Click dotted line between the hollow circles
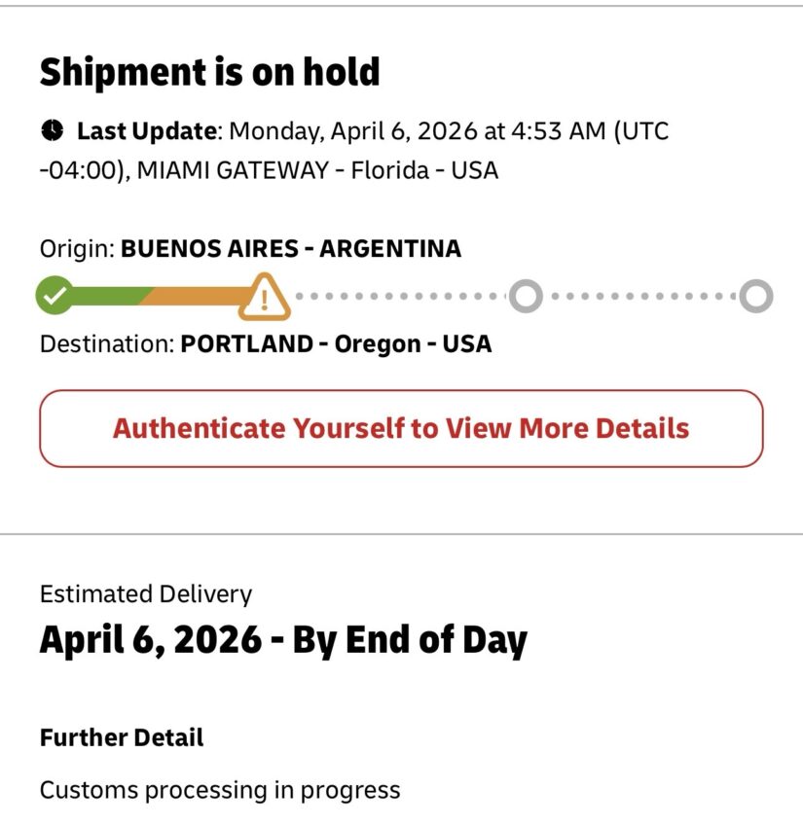The height and width of the screenshot is (825, 803). tap(640, 296)
